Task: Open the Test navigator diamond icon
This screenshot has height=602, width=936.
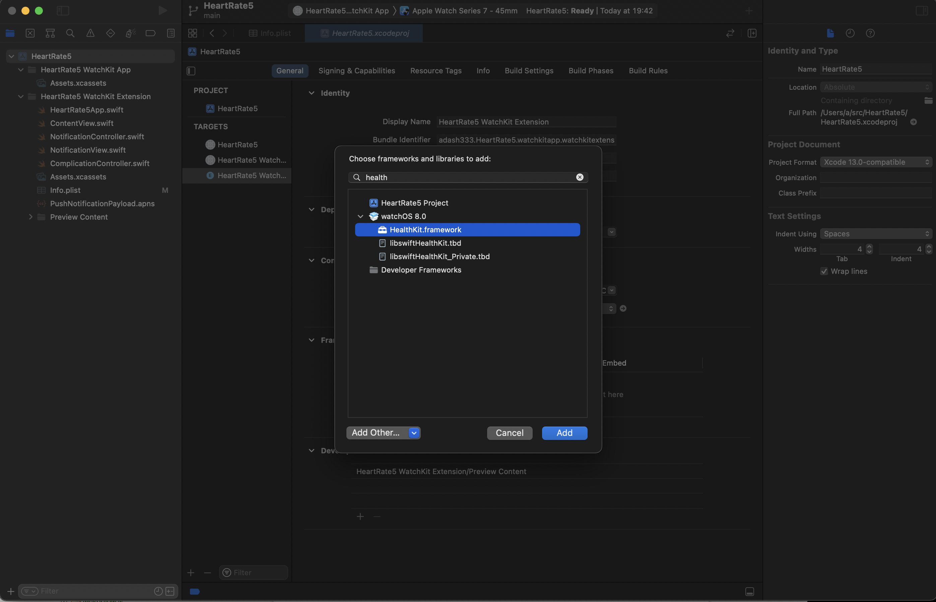Action: pos(110,33)
